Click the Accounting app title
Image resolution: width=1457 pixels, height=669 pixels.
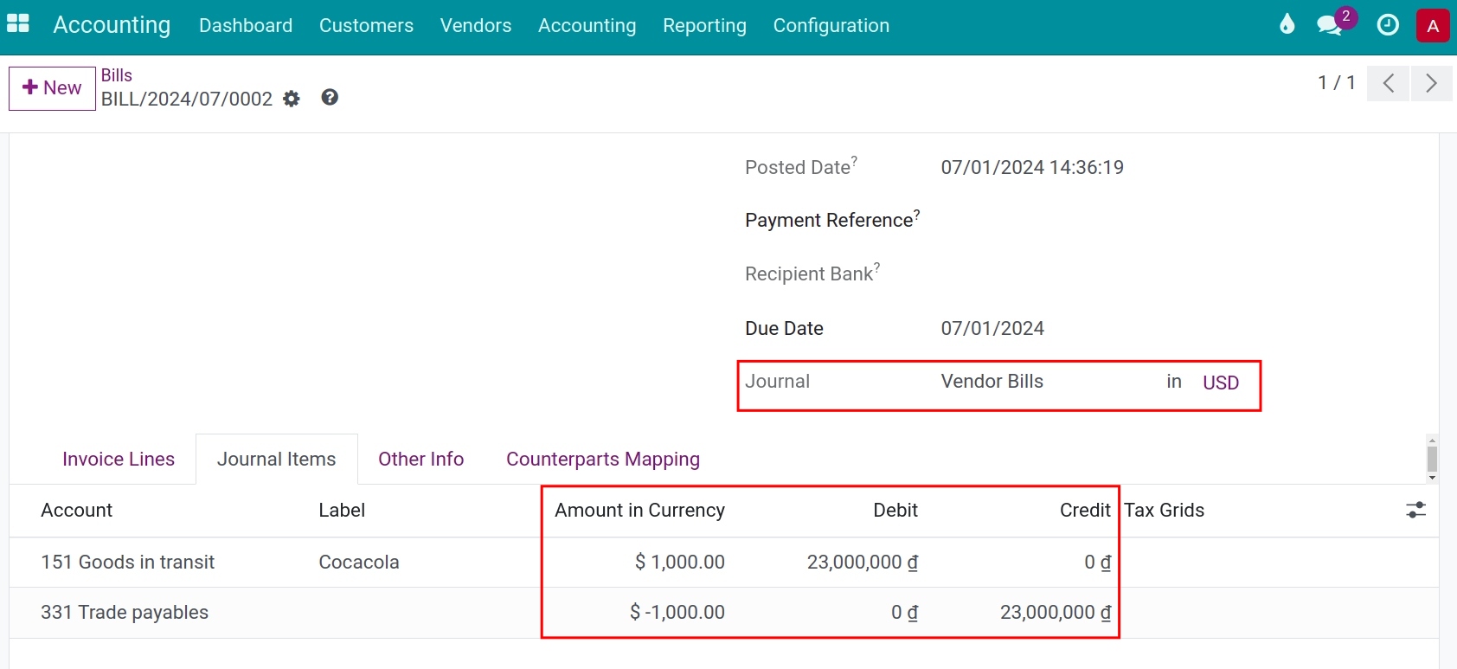click(x=112, y=25)
